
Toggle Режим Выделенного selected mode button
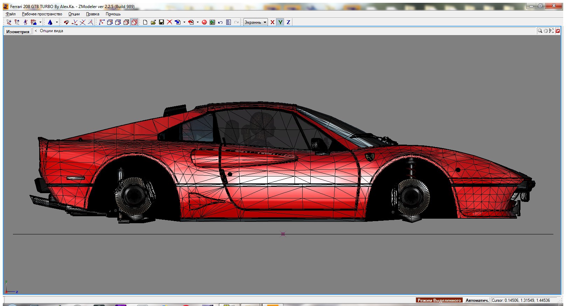[x=439, y=300]
